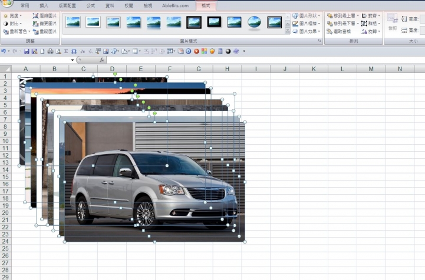425x280 pixels.
Task: Click the Select All corner button
Action: (x=5, y=69)
